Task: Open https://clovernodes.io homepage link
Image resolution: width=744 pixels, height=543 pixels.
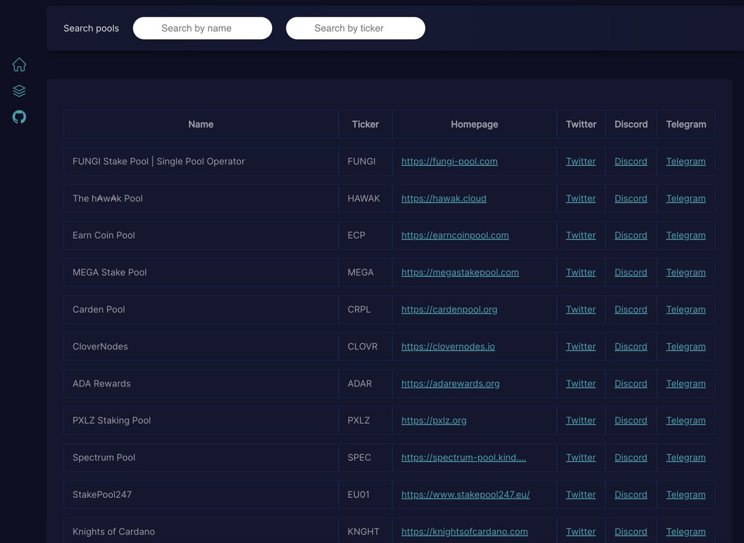Action: coord(448,347)
